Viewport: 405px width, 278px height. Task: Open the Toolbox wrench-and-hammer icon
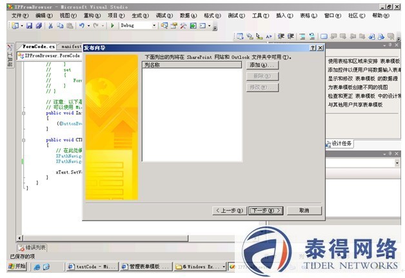point(183,26)
